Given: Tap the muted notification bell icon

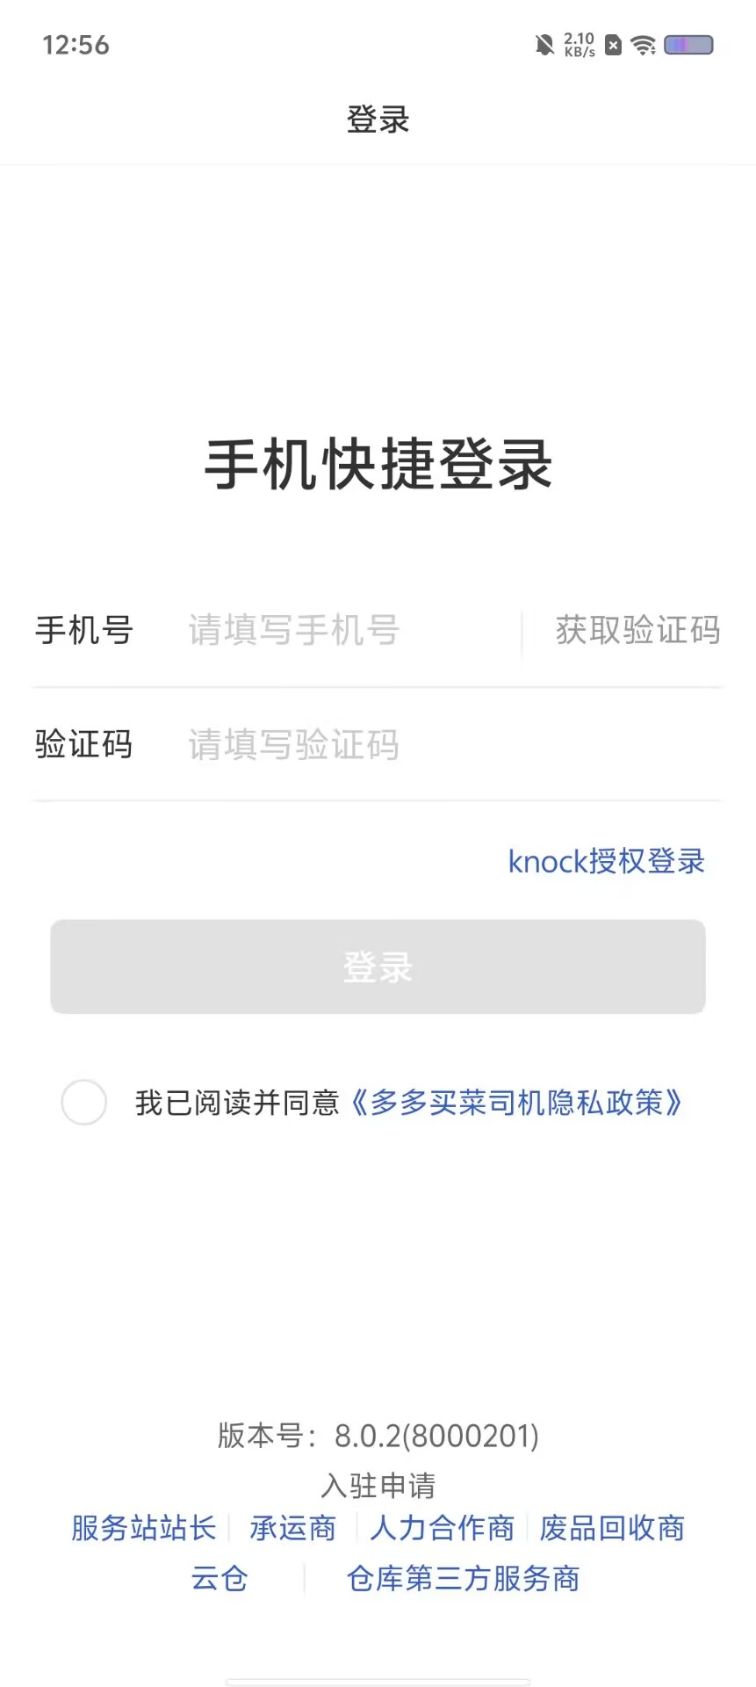Looking at the screenshot, I should click(544, 45).
